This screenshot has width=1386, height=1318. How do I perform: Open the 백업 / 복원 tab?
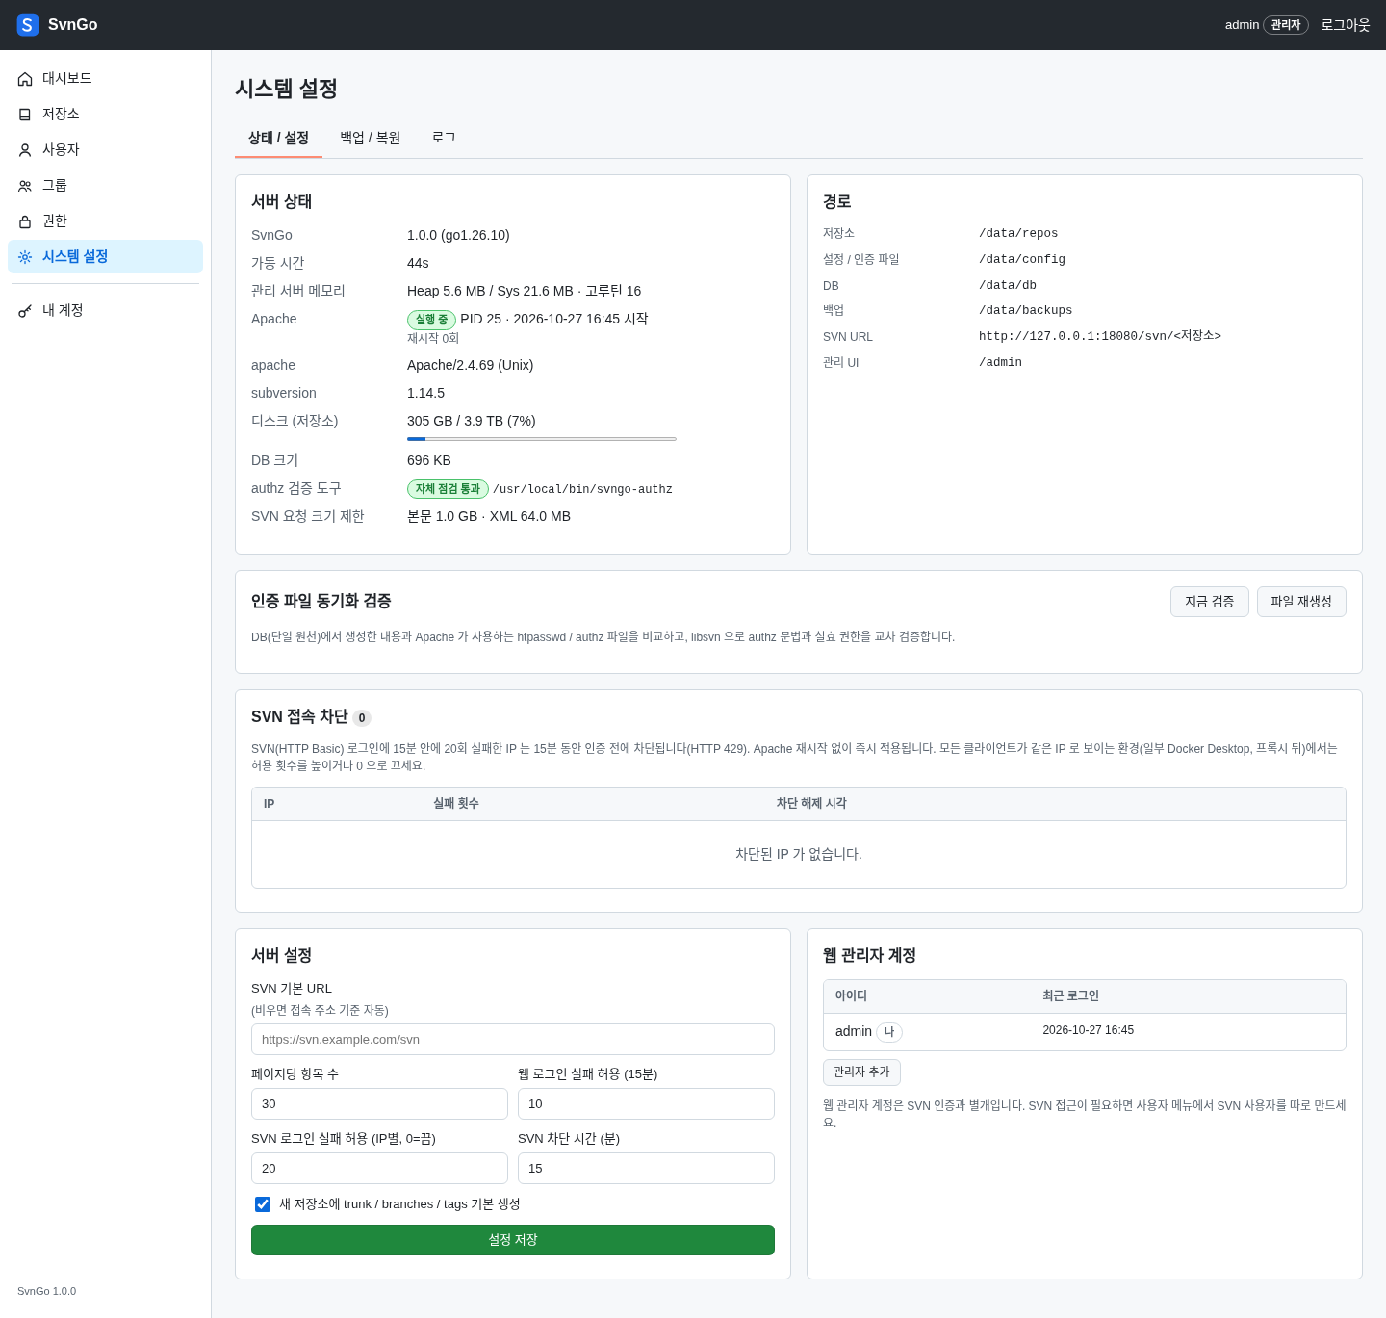[x=370, y=138]
